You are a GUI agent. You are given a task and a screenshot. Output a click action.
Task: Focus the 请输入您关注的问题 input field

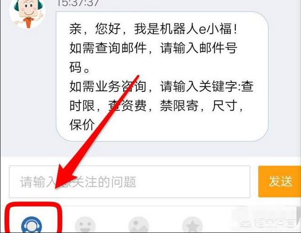[129, 182]
